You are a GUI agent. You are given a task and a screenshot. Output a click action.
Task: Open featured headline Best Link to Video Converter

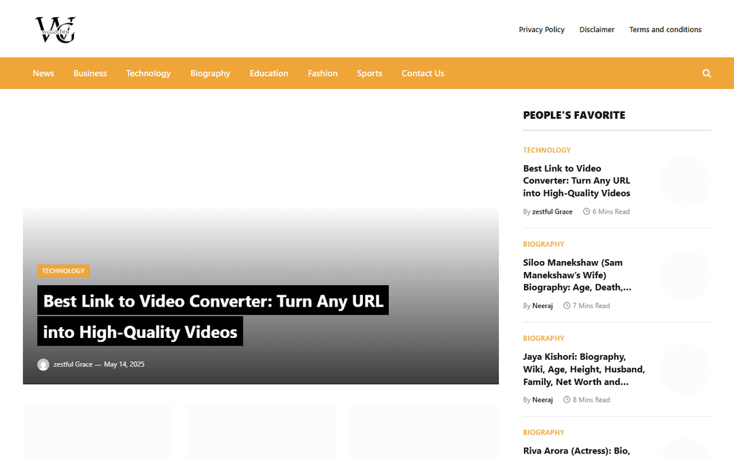(213, 316)
